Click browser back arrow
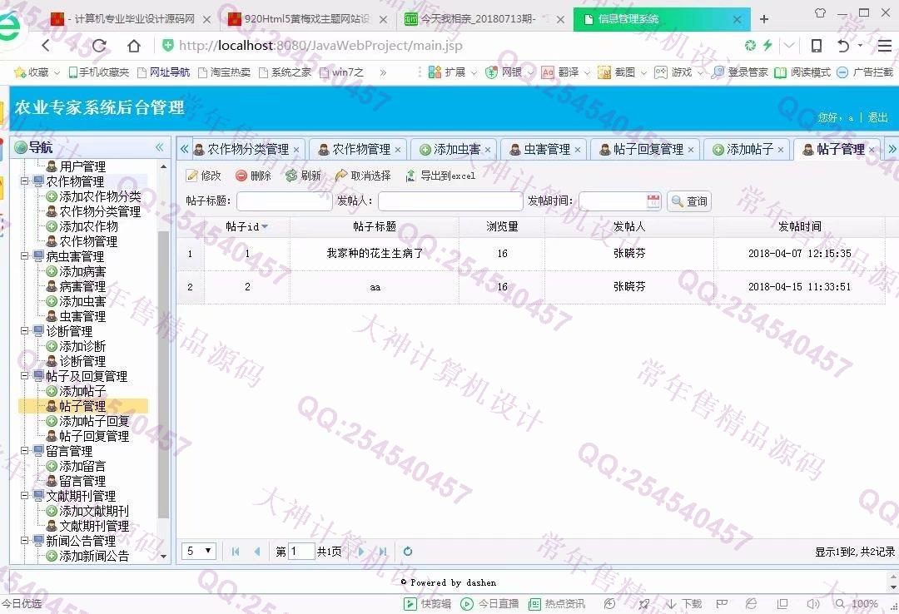The image size is (899, 614). [47, 45]
